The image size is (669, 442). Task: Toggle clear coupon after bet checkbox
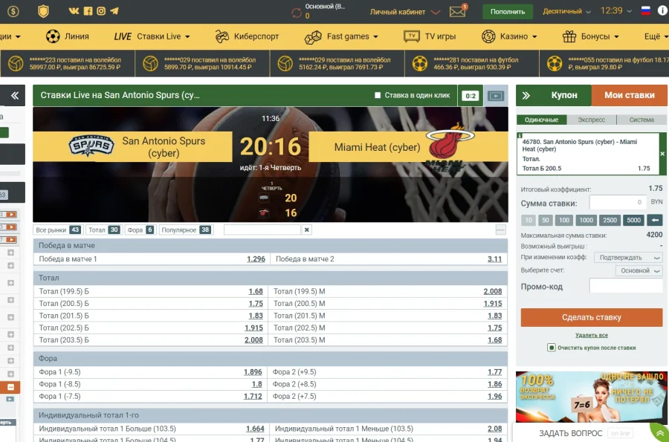tap(551, 348)
